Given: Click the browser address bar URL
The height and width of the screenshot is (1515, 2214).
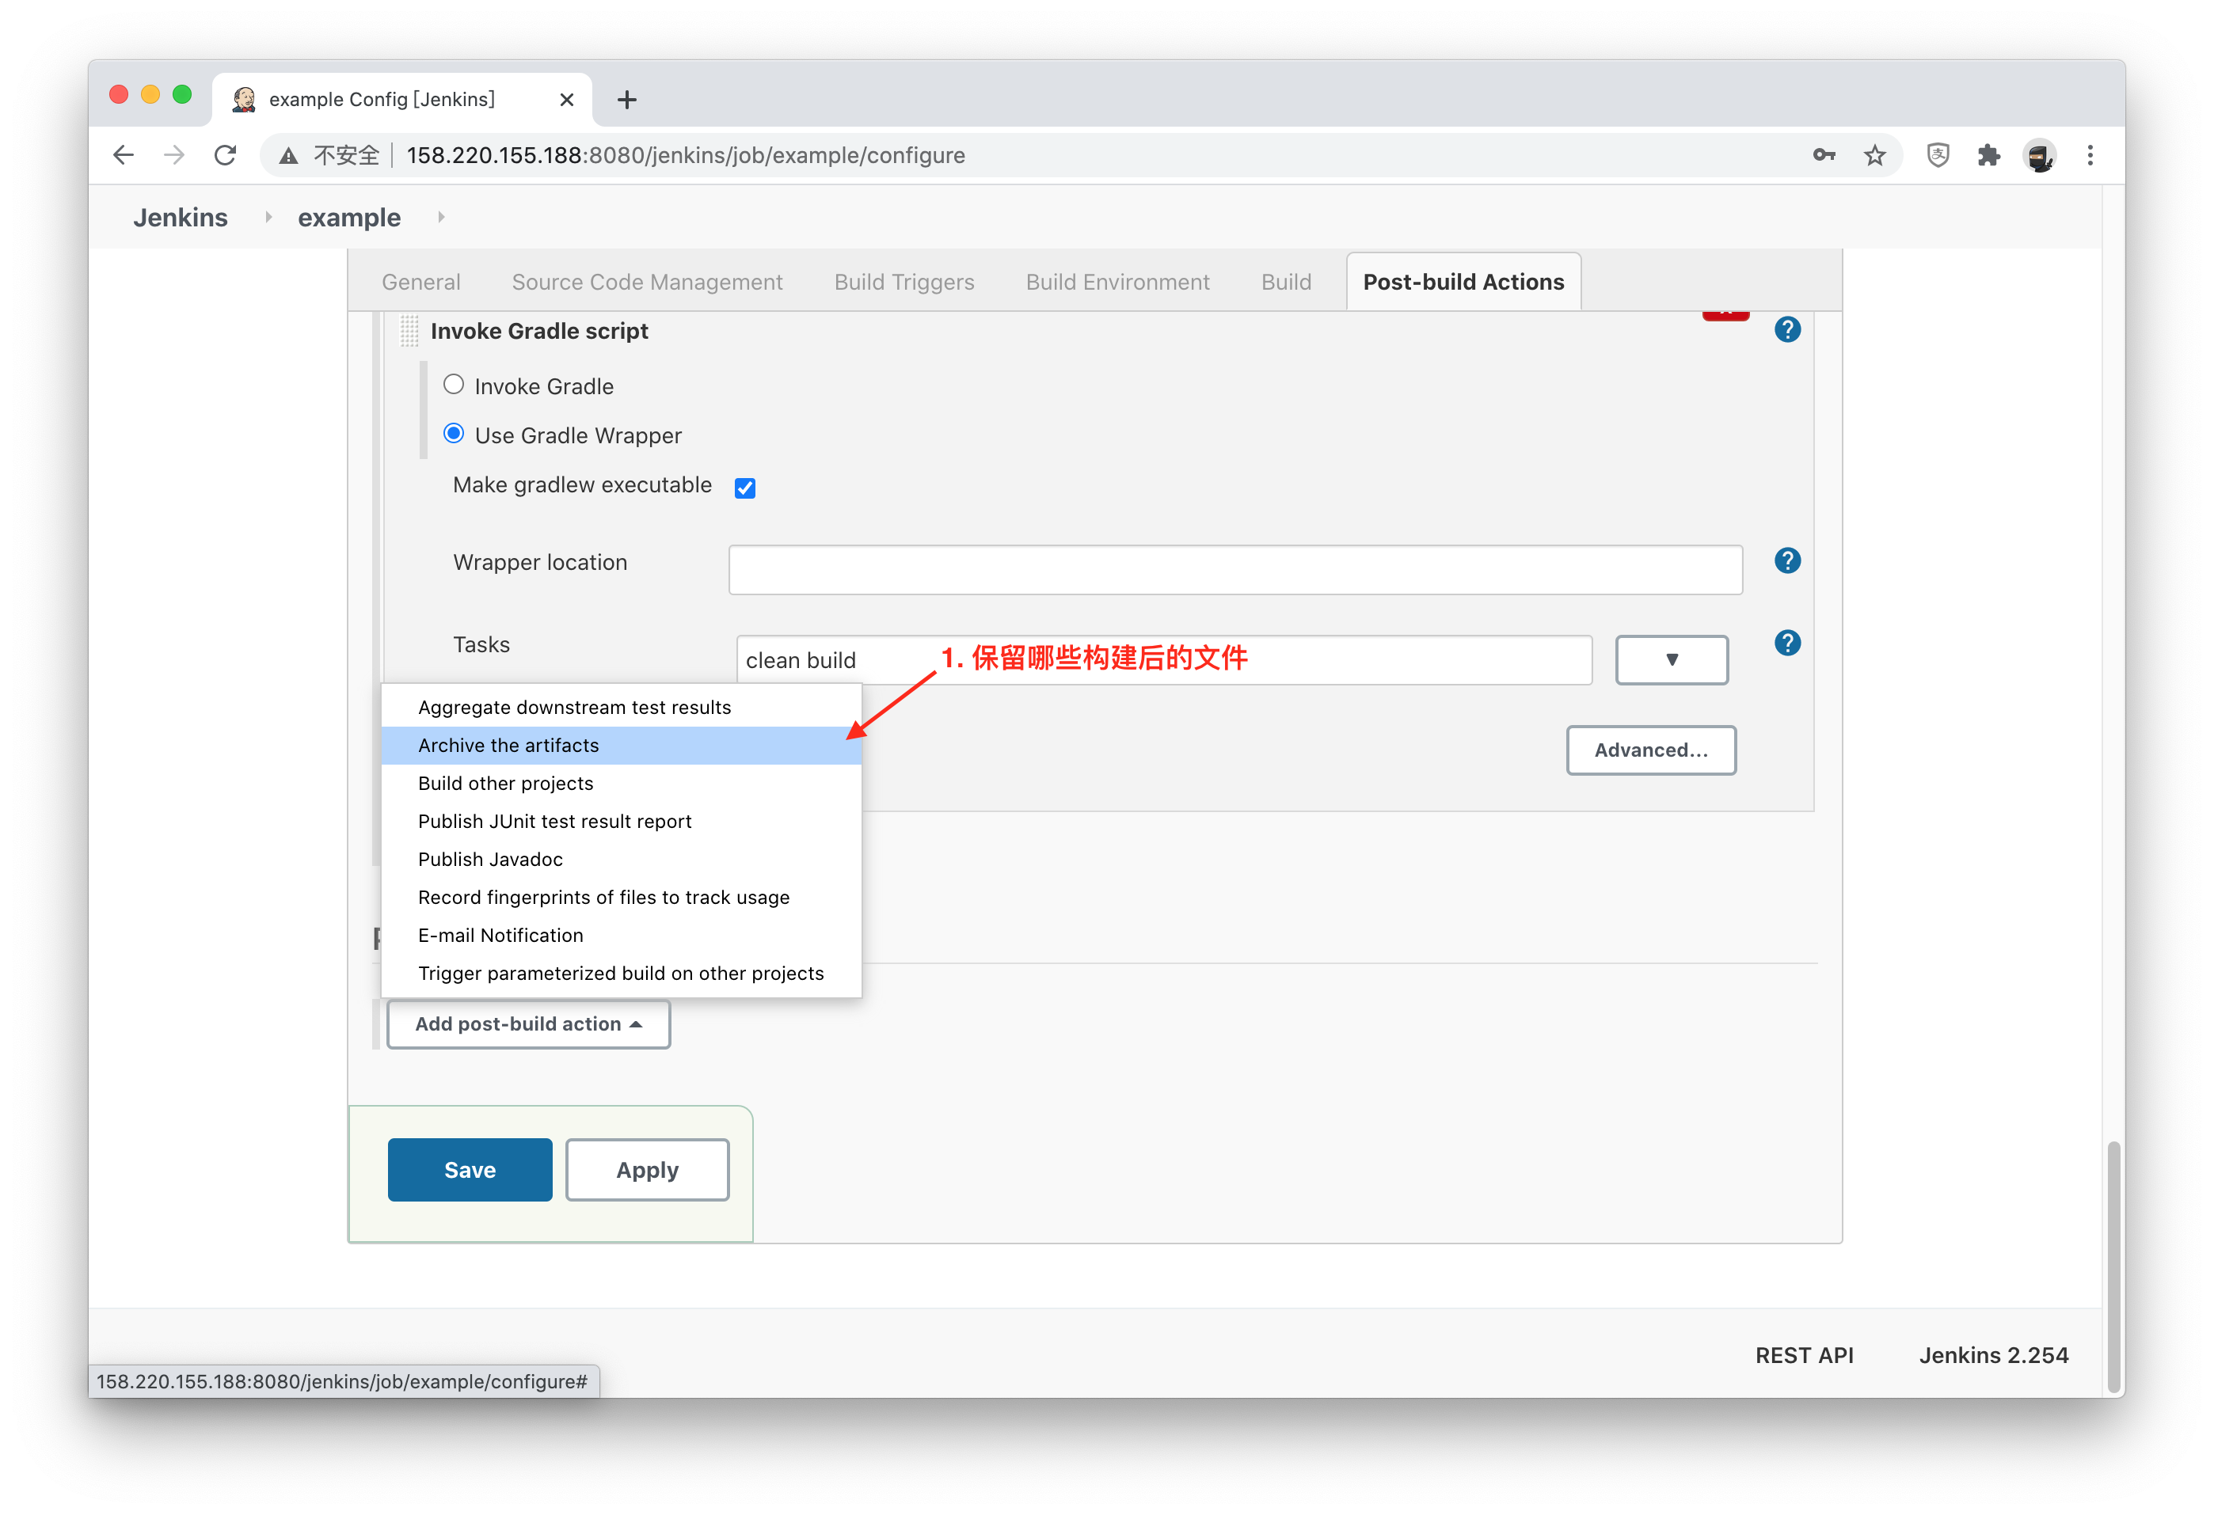Looking at the screenshot, I should click(686, 155).
